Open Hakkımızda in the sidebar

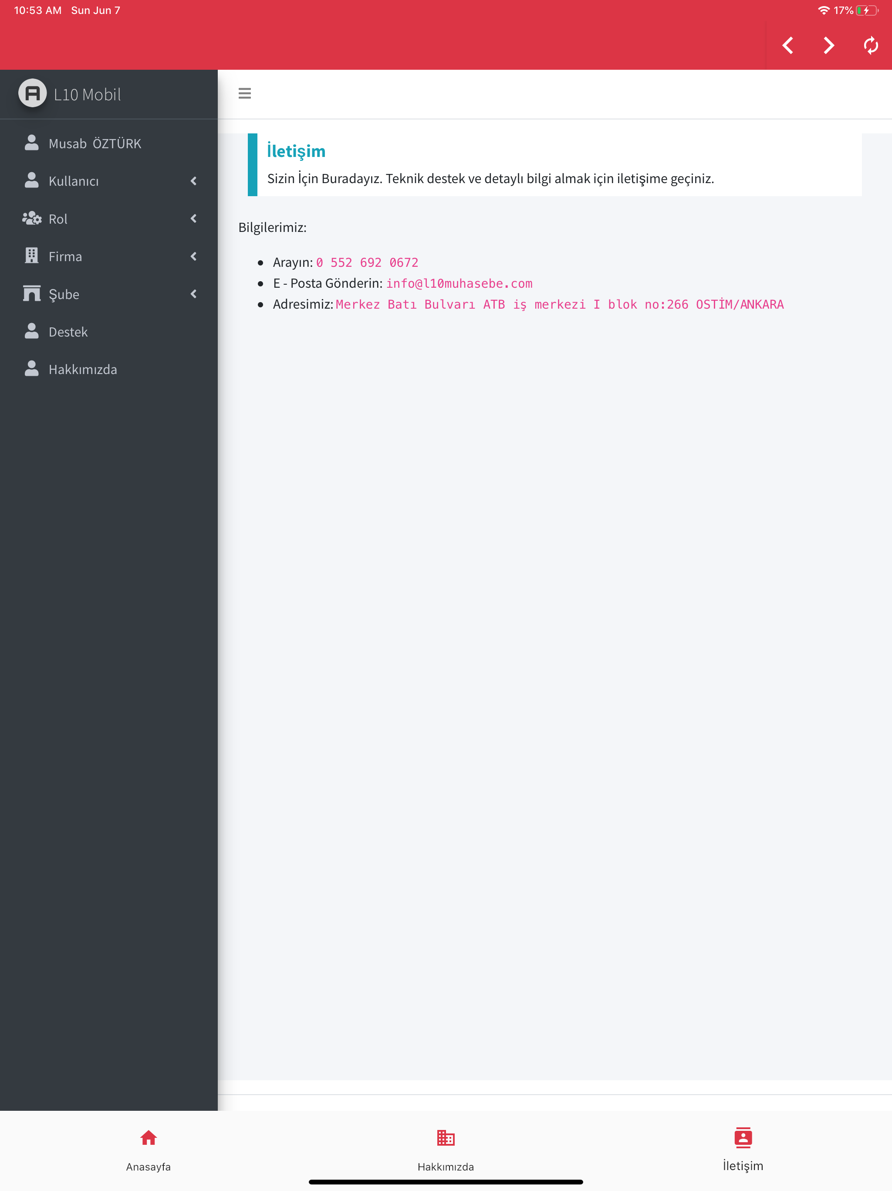[109, 369]
